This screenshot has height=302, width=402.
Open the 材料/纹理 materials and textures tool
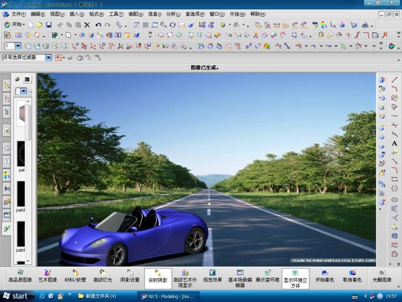tap(75, 276)
